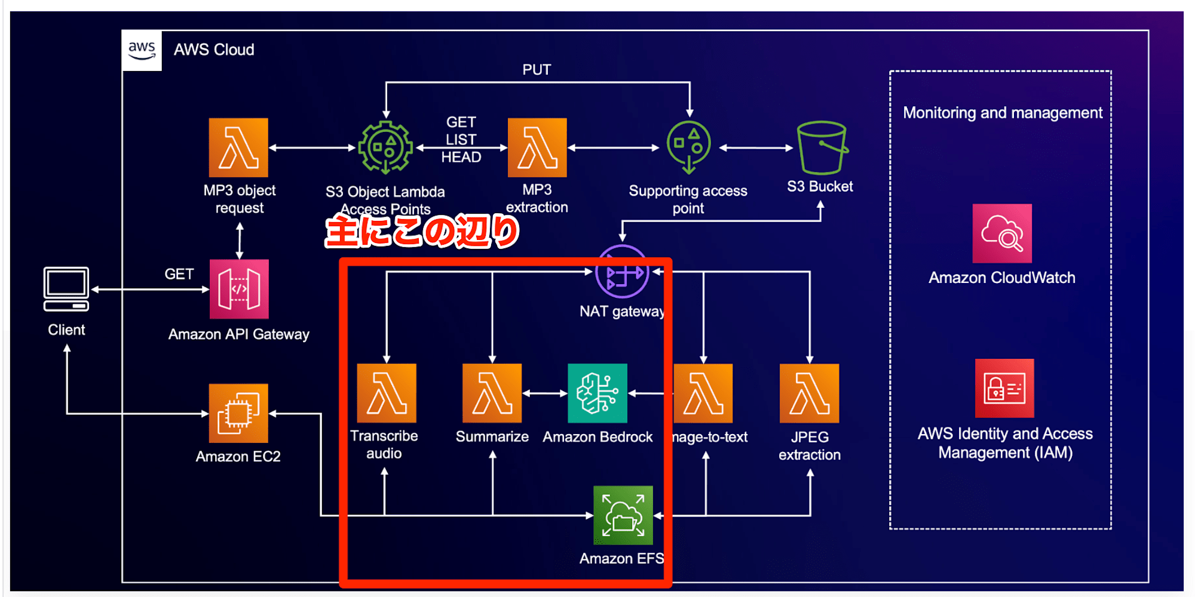Click the AWS Identity and Access Management label
Image resolution: width=1195 pixels, height=597 pixels.
click(x=1005, y=443)
